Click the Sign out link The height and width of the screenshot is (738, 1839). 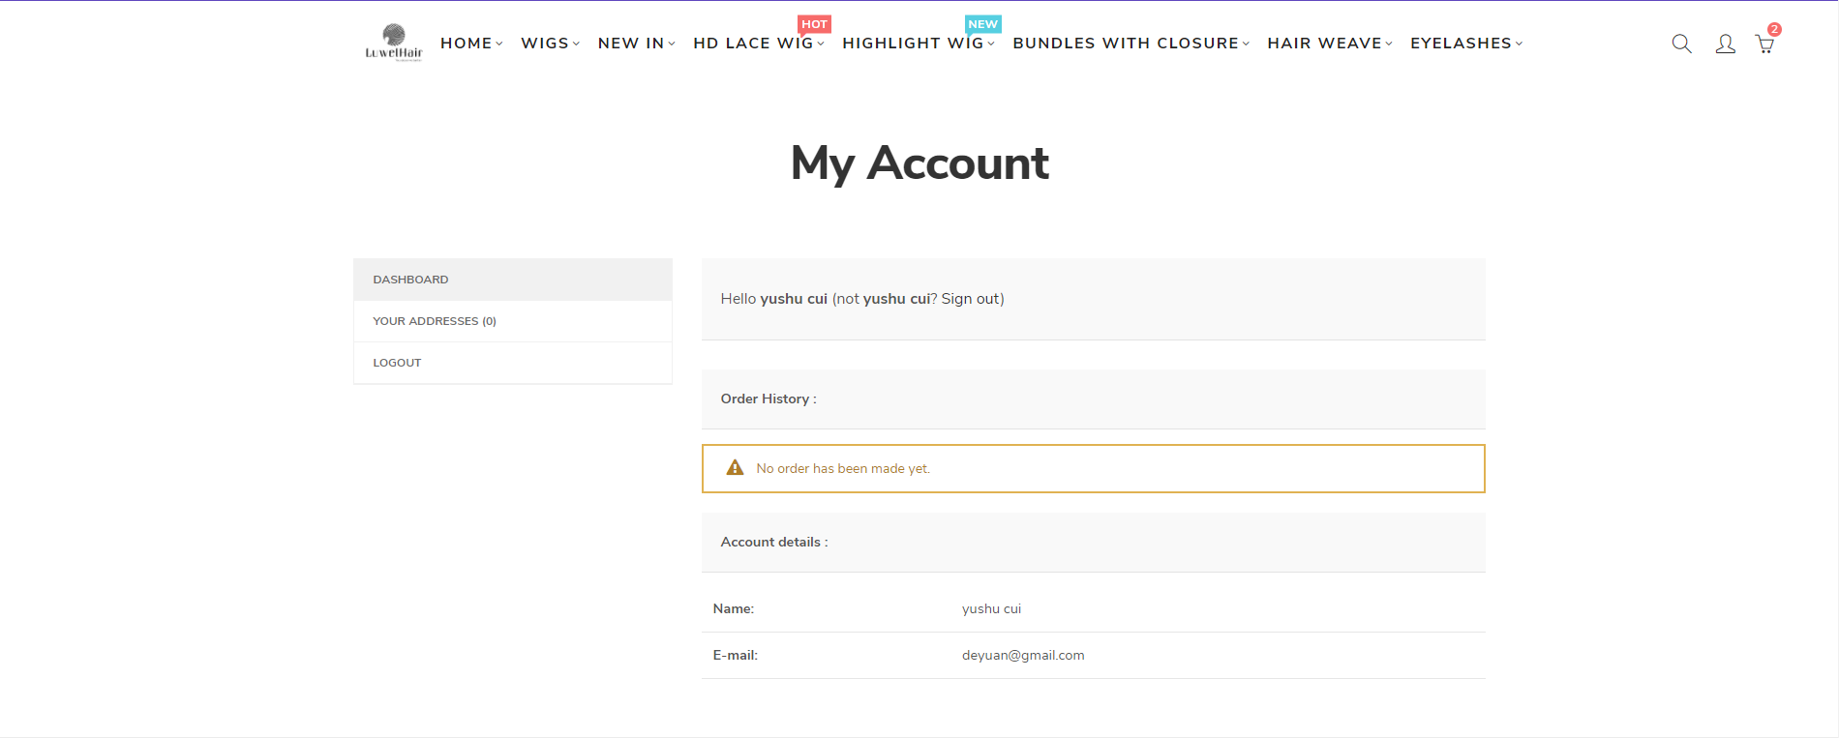click(x=970, y=299)
